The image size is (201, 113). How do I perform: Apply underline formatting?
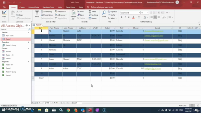pyautogui.click(x=129, y=17)
